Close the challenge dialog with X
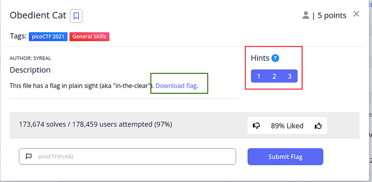 356,14
